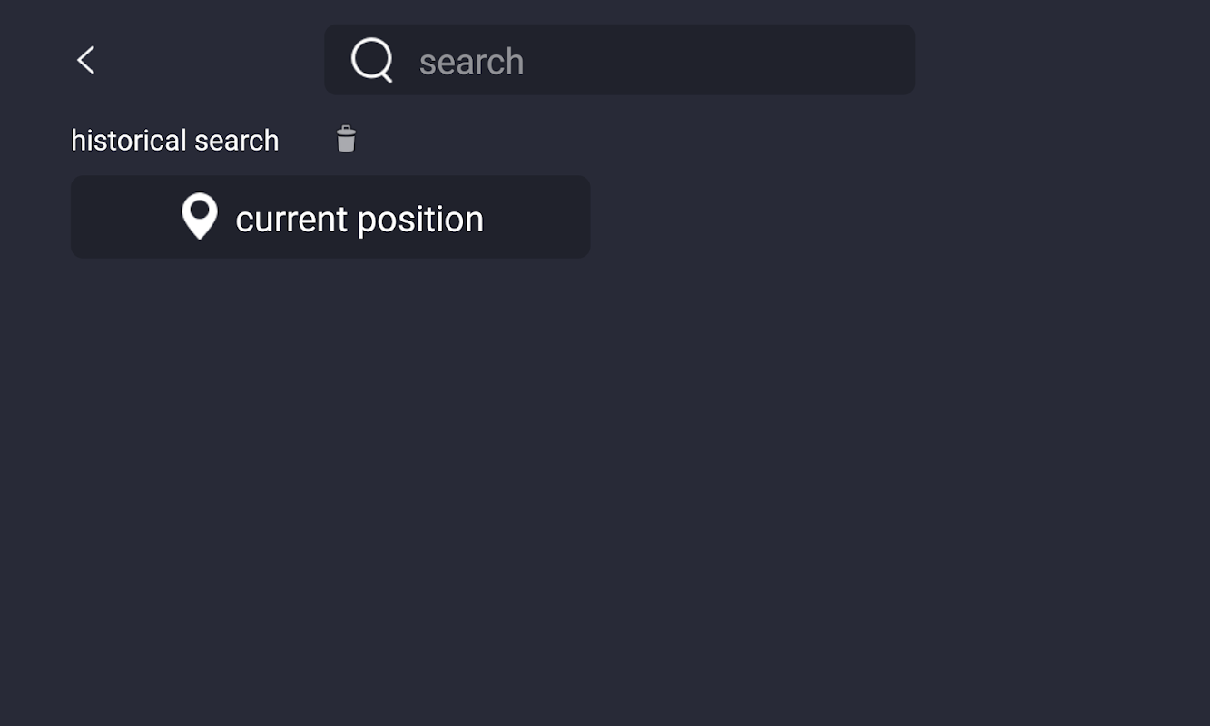This screenshot has width=1210, height=726.
Task: Choose the current position history entry
Action: tap(330, 217)
